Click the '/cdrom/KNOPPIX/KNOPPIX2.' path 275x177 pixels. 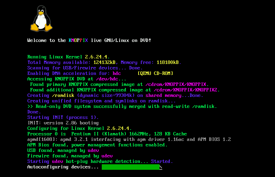[187, 90]
